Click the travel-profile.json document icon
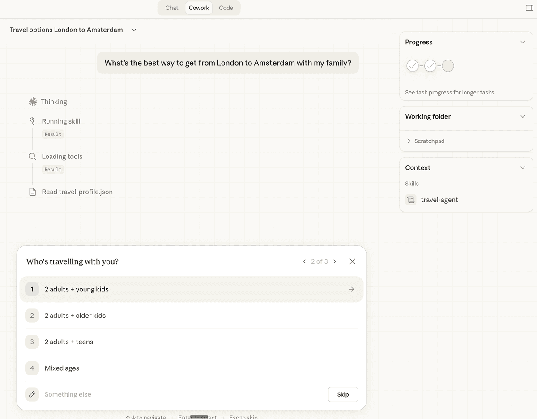The width and height of the screenshot is (537, 419). pos(32,192)
